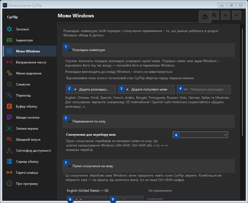Collapse all sections with the up chevron button
Image resolution: width=248 pixels, height=203 pixels.
[x=236, y=15]
